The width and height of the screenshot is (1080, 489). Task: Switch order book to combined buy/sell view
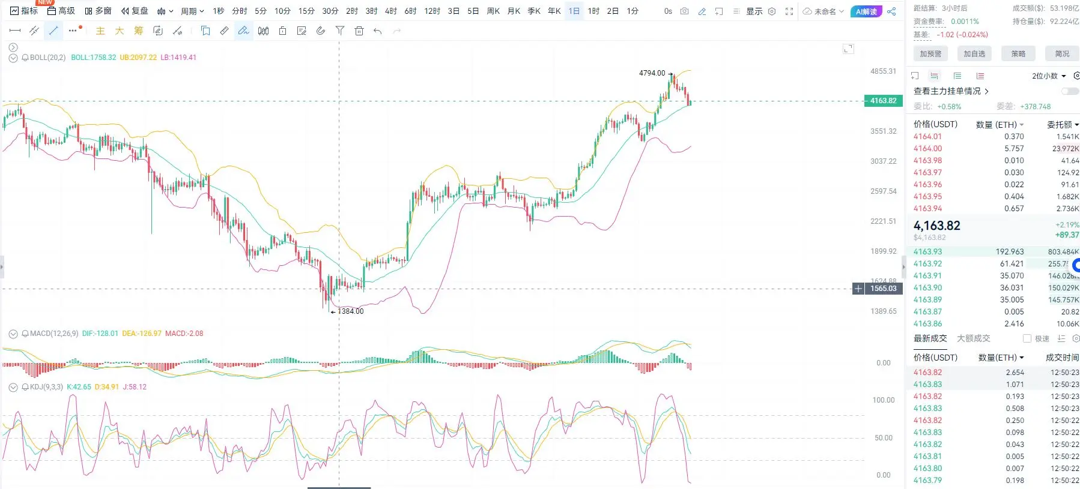(934, 76)
